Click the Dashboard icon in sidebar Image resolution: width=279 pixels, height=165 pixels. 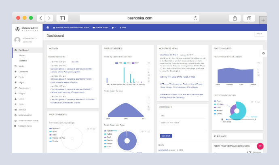(x=15, y=50)
